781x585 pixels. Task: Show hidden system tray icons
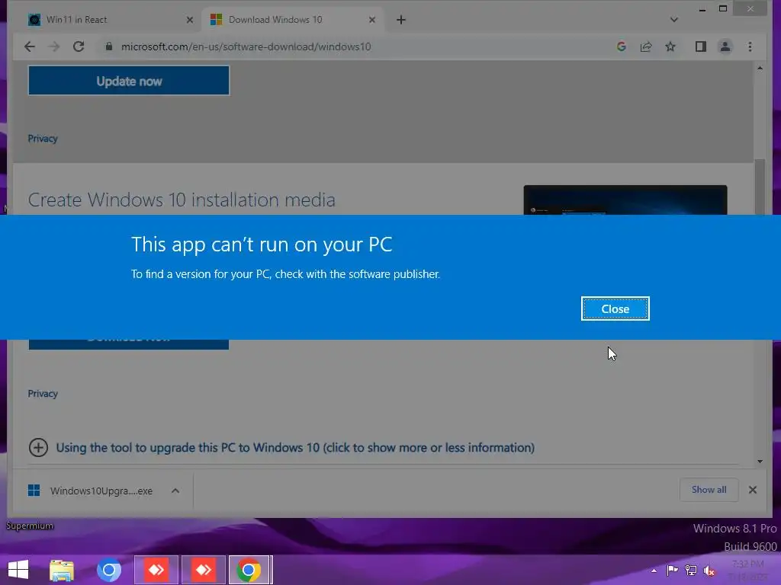[654, 571]
